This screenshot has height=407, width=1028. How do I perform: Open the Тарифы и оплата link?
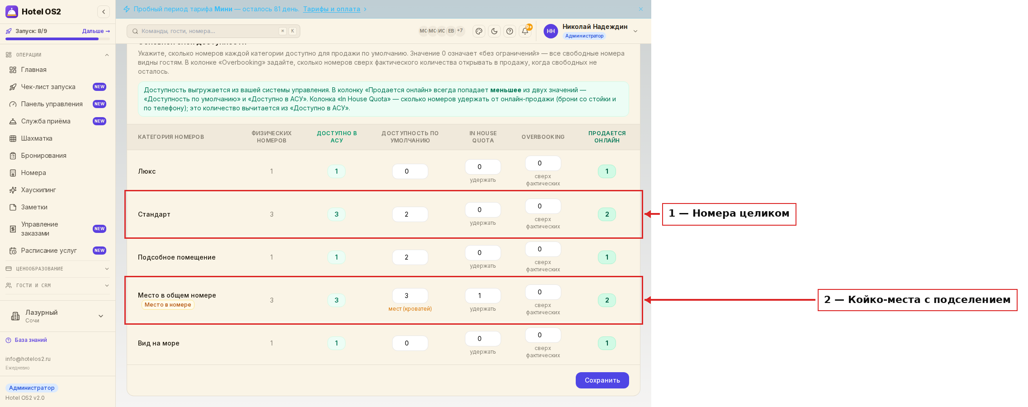tap(332, 9)
